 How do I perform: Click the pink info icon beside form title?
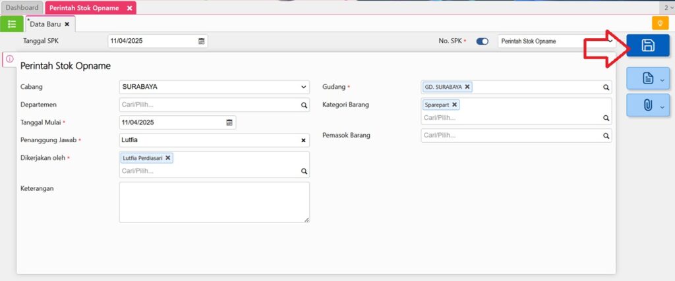coord(9,59)
